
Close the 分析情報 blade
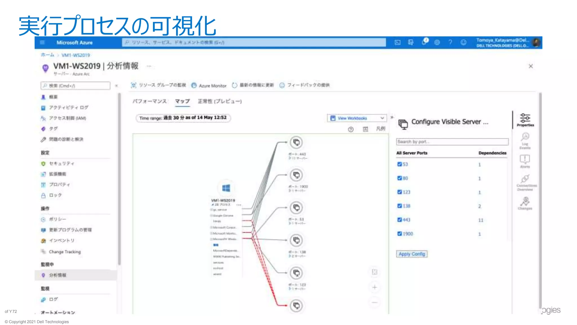point(531,66)
